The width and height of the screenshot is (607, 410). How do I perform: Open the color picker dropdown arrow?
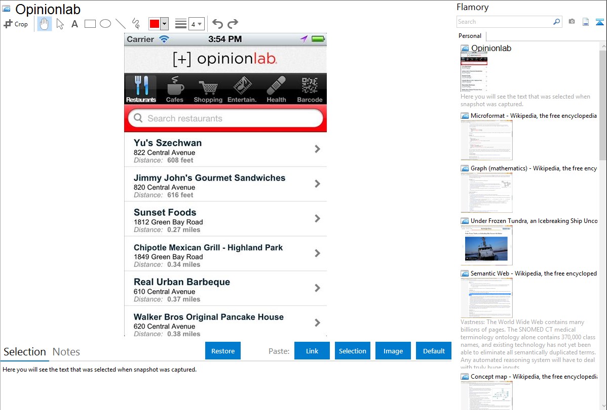164,24
